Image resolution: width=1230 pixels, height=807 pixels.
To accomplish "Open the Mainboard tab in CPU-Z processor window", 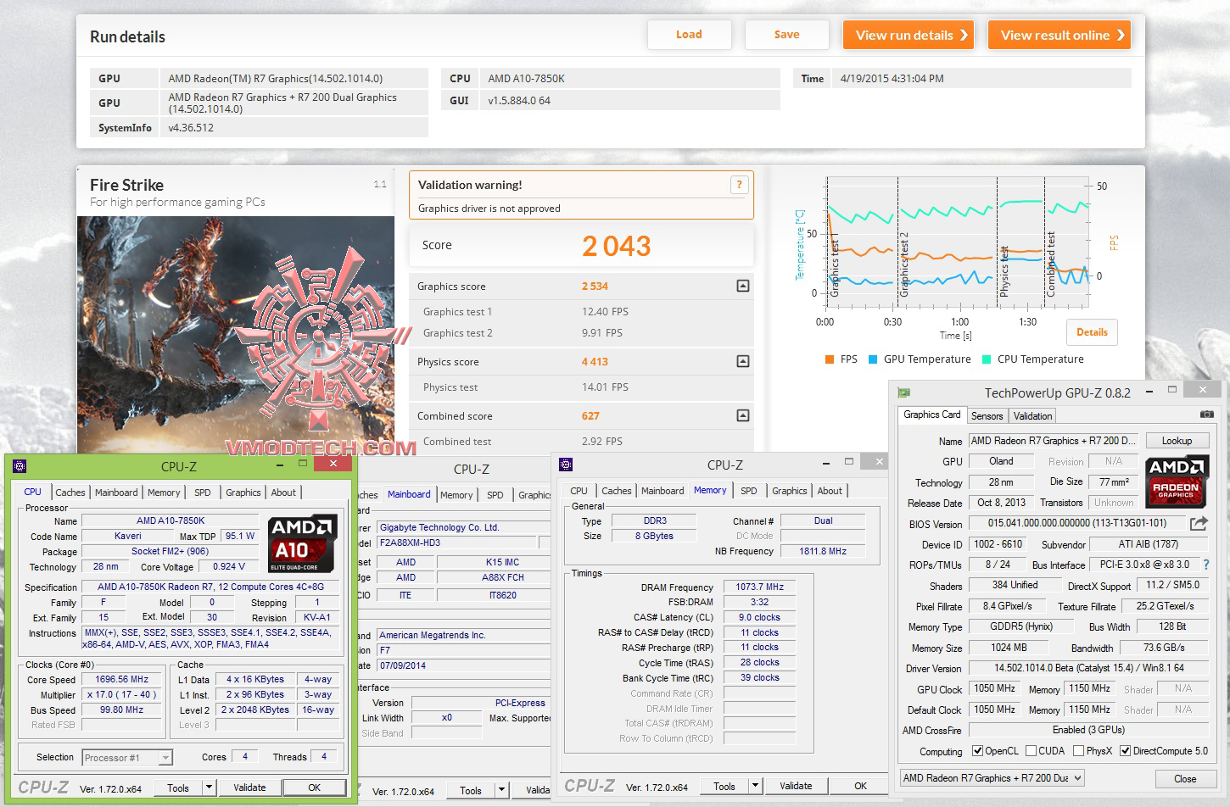I will click(x=116, y=493).
